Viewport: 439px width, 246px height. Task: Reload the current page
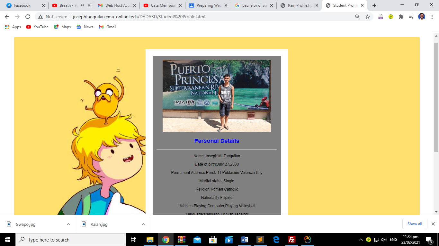tap(28, 17)
